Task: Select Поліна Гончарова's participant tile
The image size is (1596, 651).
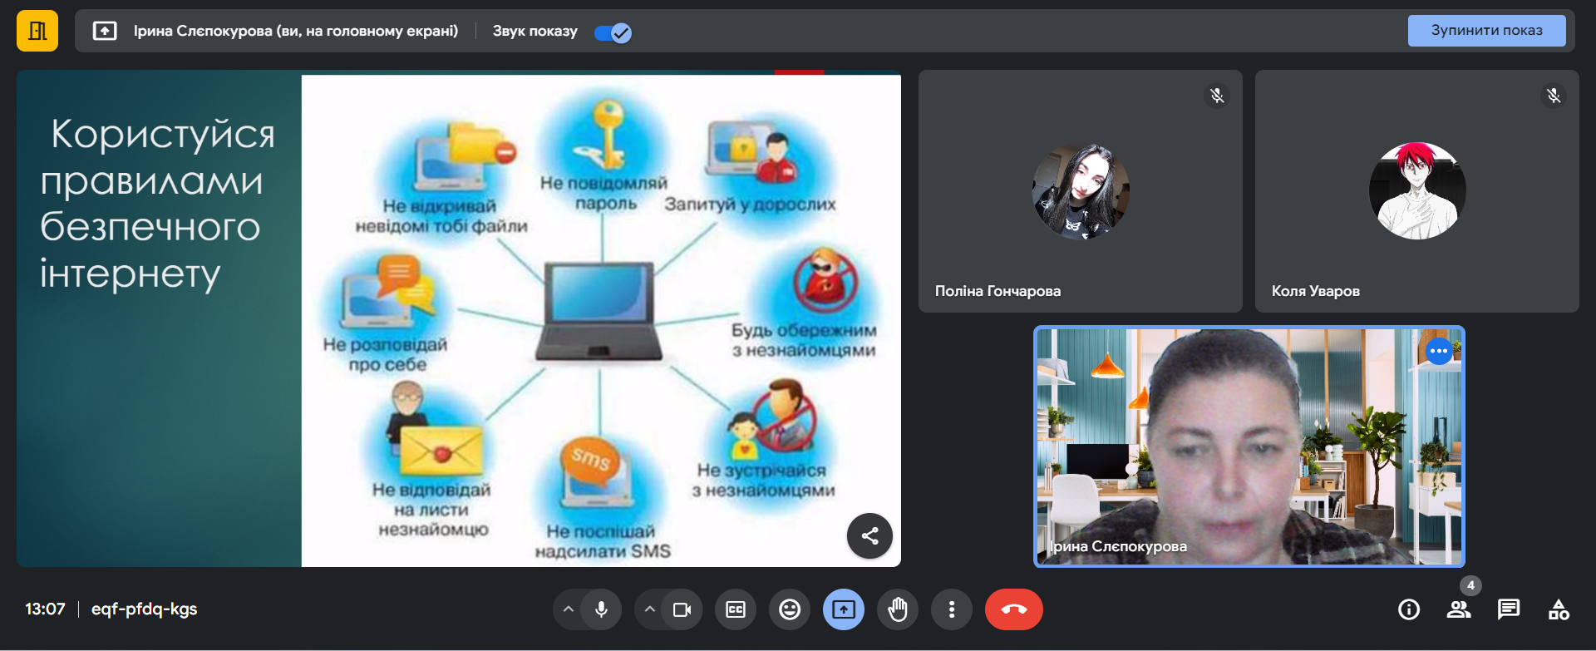Action: click(x=1080, y=191)
